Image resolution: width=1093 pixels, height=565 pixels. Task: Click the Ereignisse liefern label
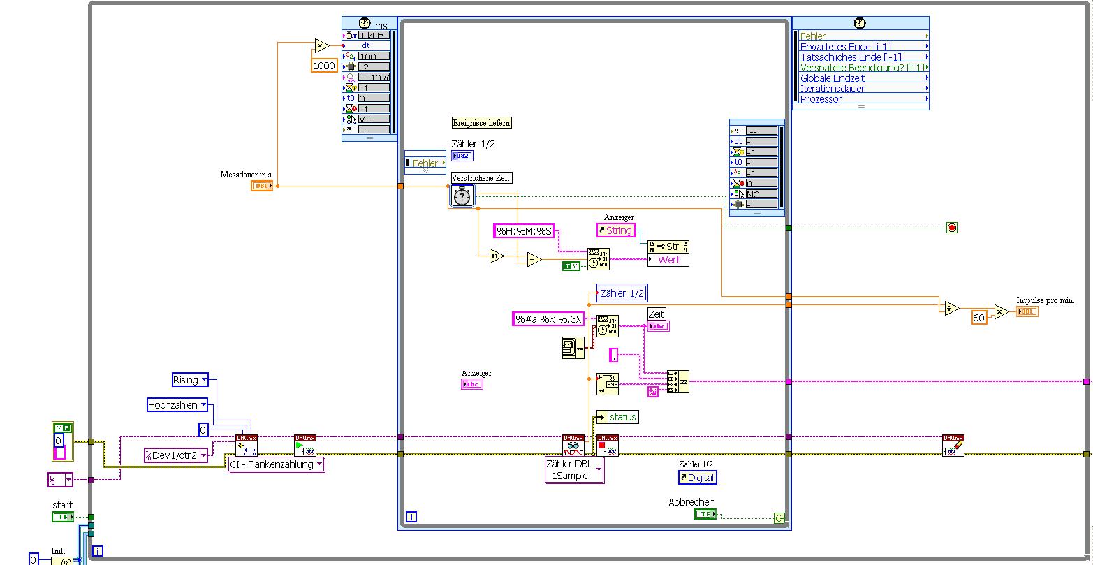pyautogui.click(x=482, y=123)
